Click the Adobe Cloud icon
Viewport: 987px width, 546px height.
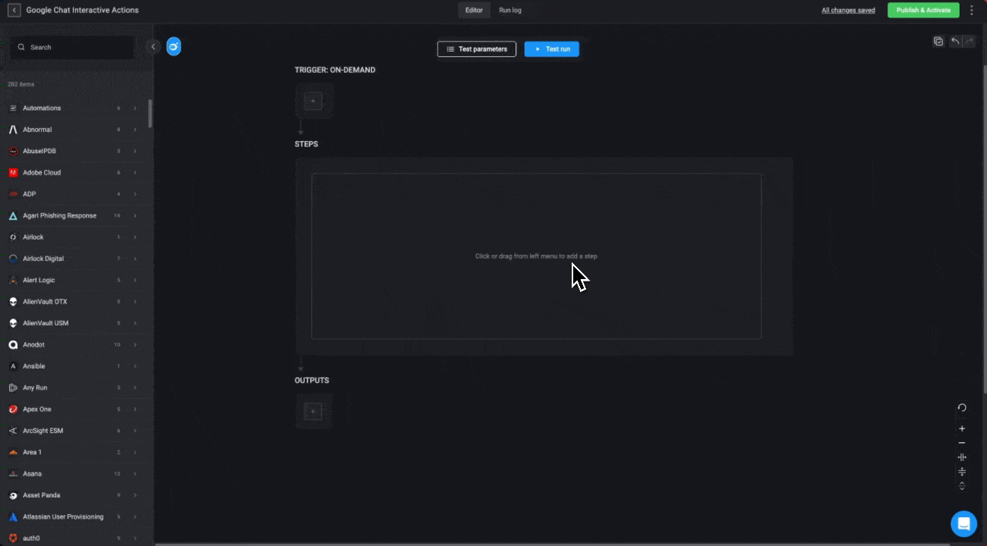pyautogui.click(x=13, y=172)
